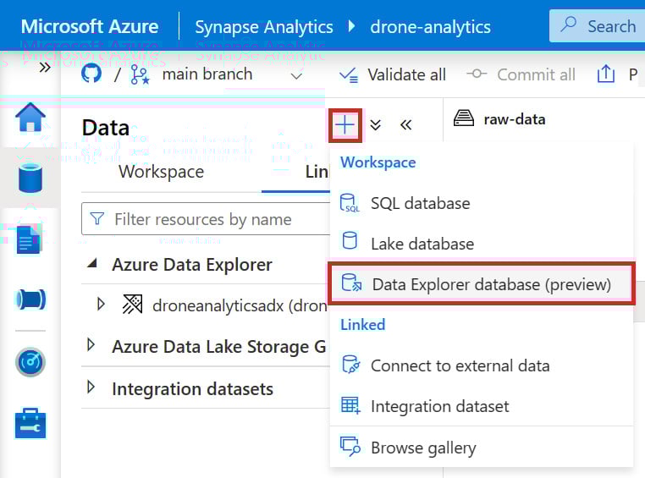Choose Connect to external data
The height and width of the screenshot is (478, 645).
[x=482, y=365]
